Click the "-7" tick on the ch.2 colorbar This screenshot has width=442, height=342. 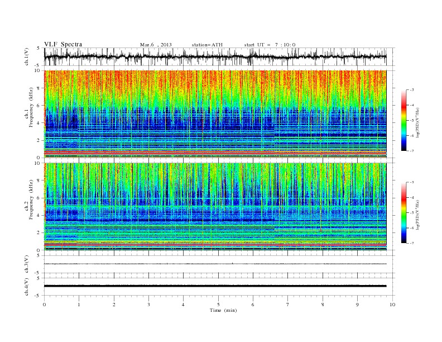[411, 243]
